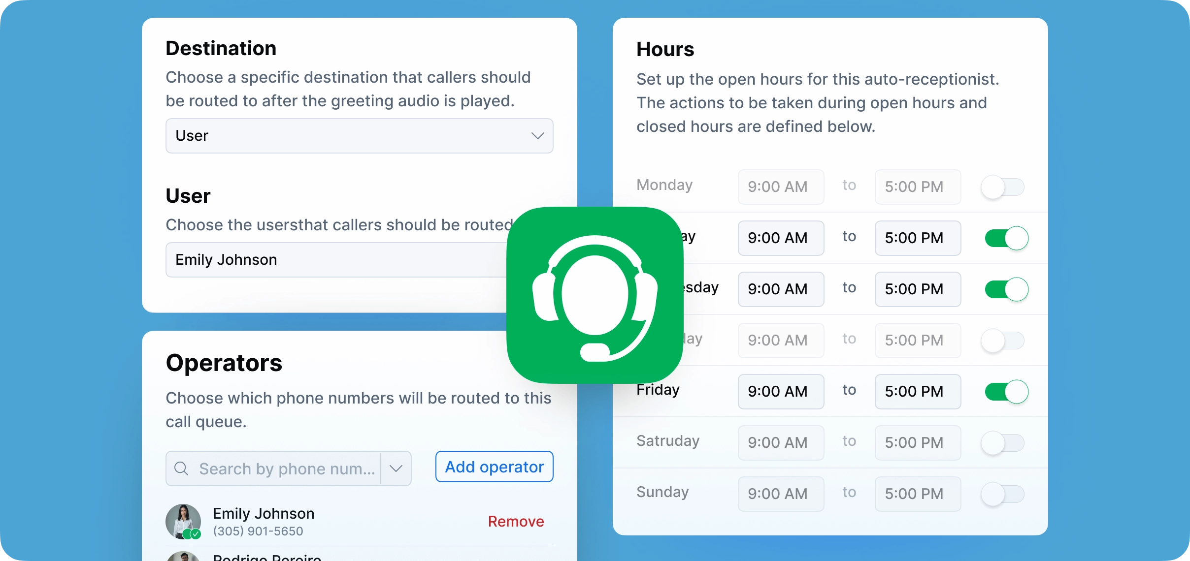Screen dimensions: 1190x561
Task: Click Emily Johnson's profile picture
Action: coord(183,521)
